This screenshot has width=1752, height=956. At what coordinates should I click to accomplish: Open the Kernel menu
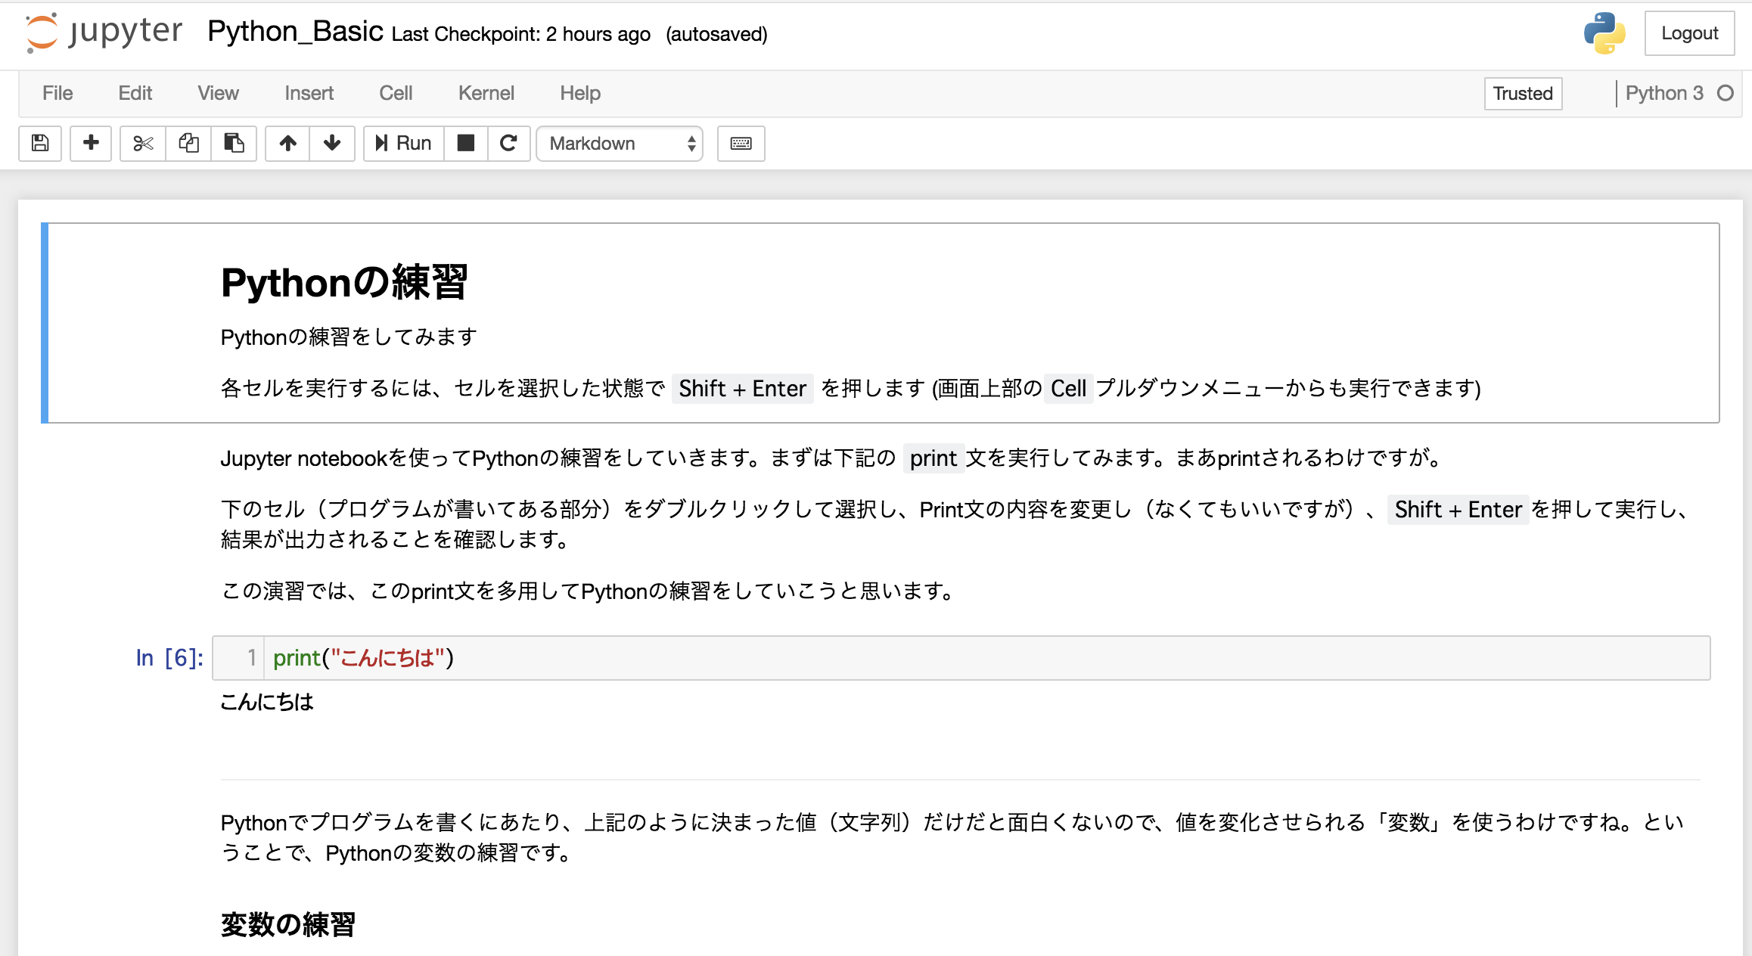click(x=484, y=93)
